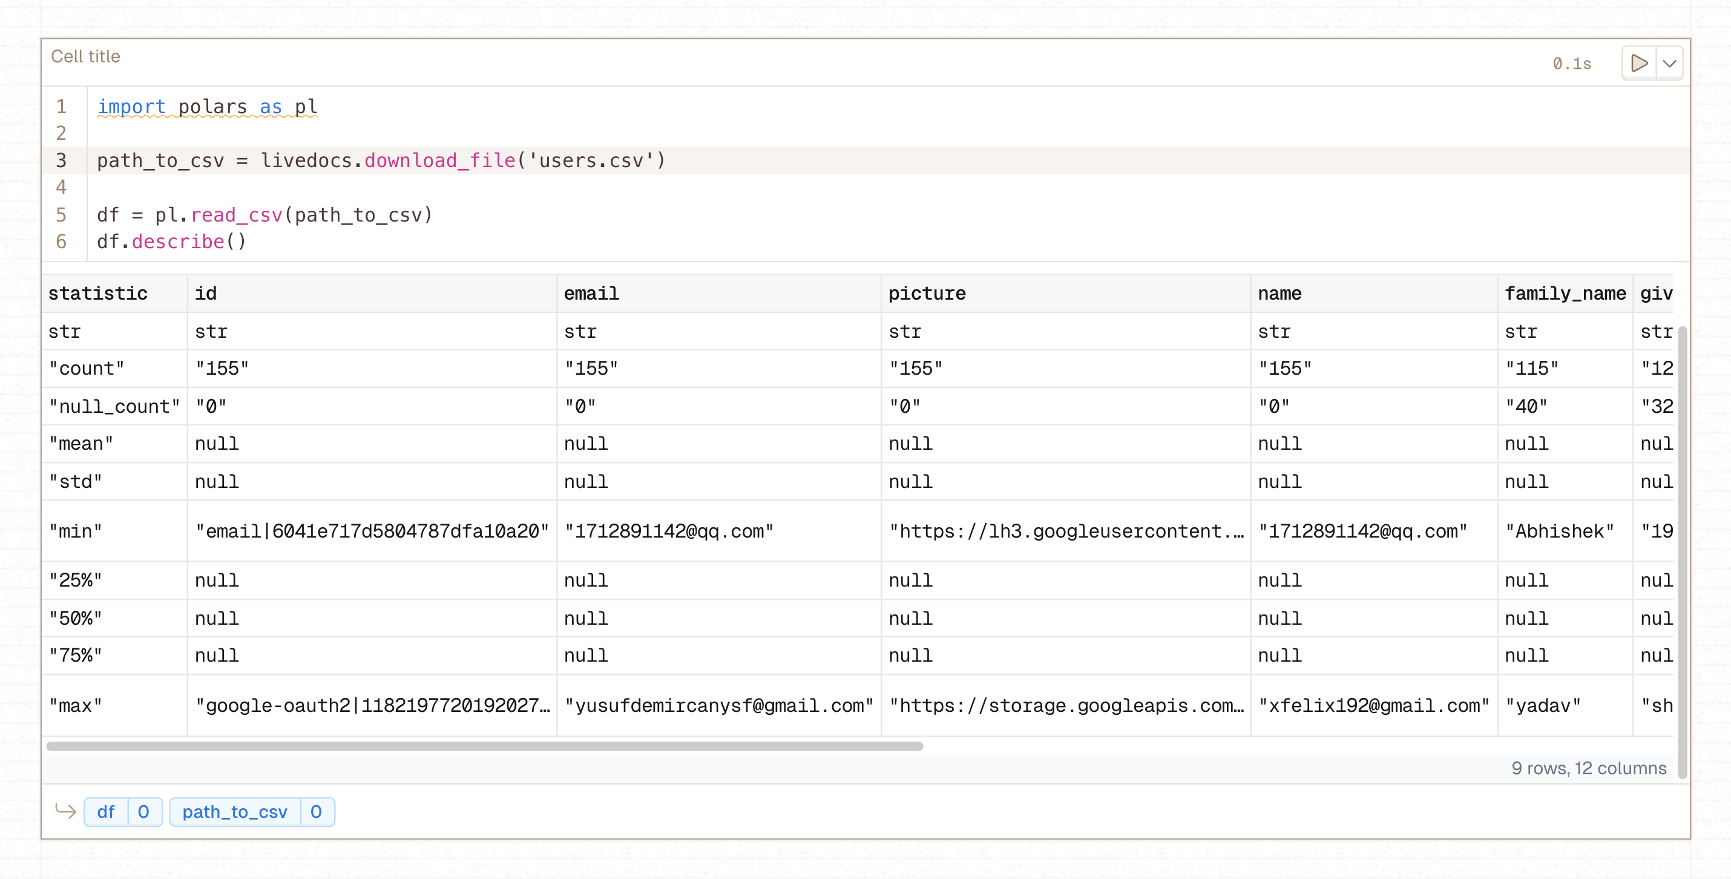Select the df output variable chip
The width and height of the screenshot is (1731, 879).
pos(105,812)
